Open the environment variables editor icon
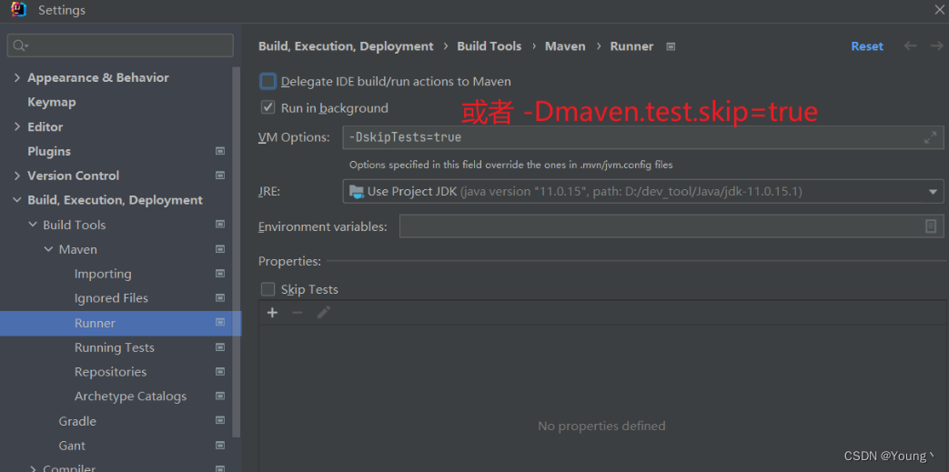The height and width of the screenshot is (472, 949). [x=931, y=226]
